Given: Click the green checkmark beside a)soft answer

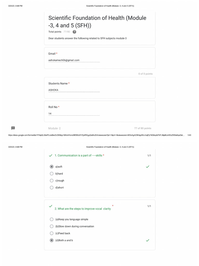Looking at the screenshot, I should [x=147, y=167].
